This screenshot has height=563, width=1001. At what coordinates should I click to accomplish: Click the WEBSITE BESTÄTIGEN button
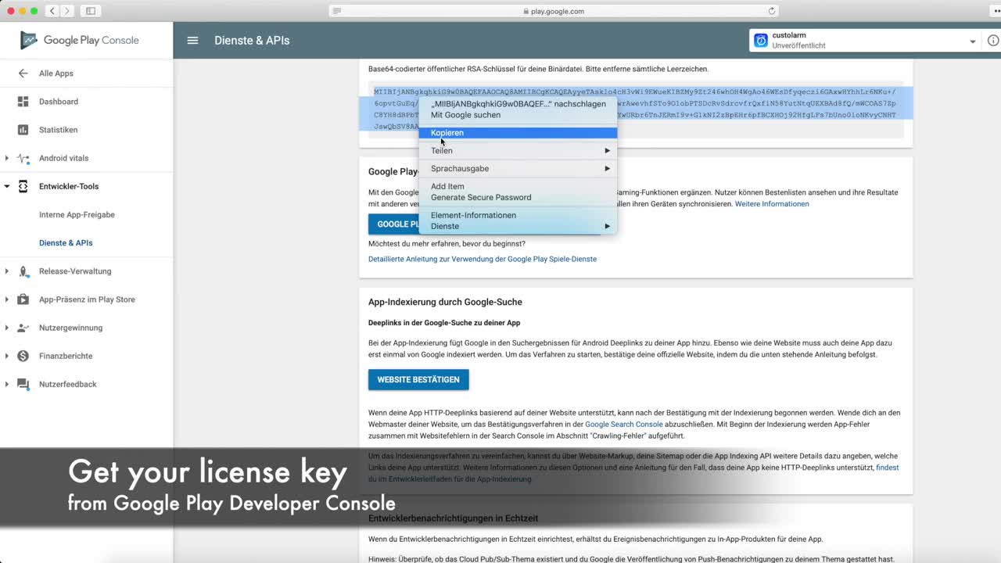click(418, 380)
